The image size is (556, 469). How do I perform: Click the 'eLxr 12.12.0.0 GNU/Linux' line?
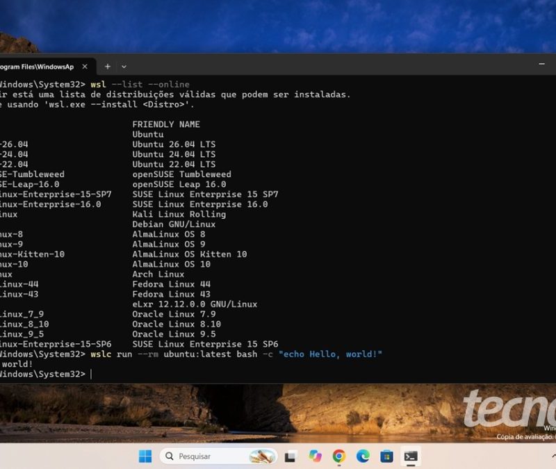point(195,304)
